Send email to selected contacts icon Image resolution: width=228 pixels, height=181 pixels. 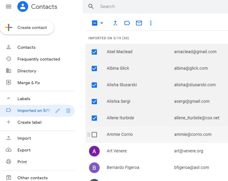coord(139,23)
